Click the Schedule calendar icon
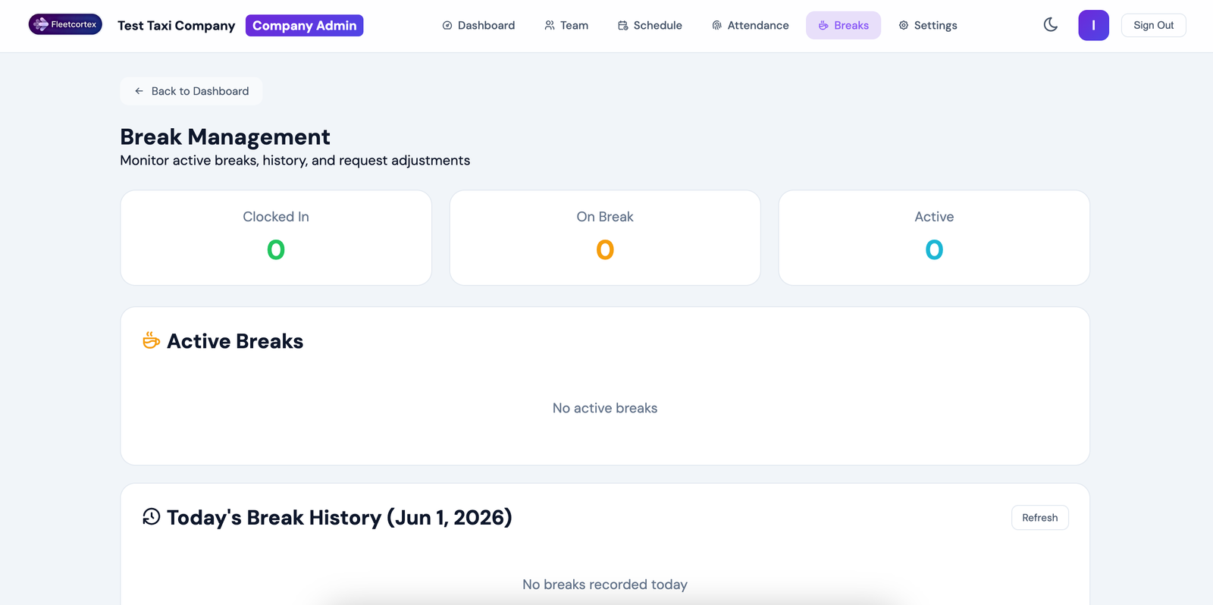 click(623, 26)
